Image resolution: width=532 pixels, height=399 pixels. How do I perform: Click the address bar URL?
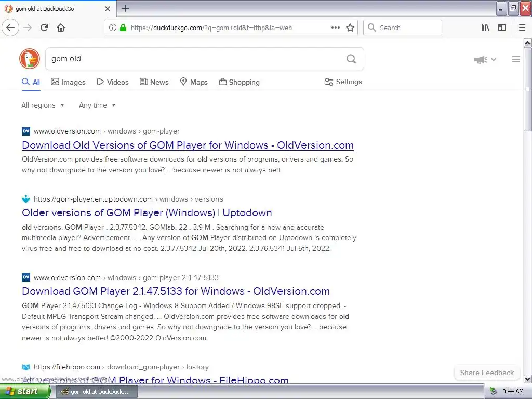pyautogui.click(x=211, y=28)
